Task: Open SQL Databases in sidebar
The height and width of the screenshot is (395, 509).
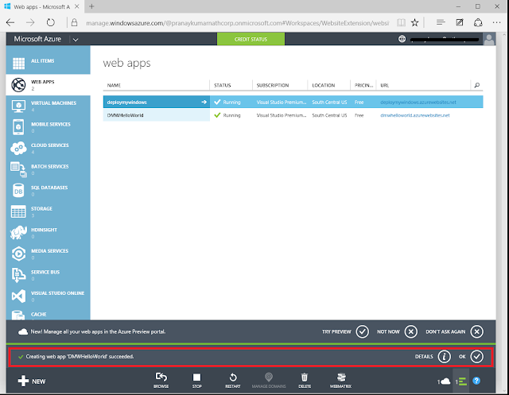Action: pyautogui.click(x=48, y=191)
